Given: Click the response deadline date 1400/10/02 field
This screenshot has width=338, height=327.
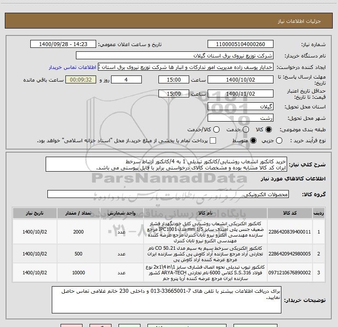Looking at the screenshot, I should click(241, 80).
